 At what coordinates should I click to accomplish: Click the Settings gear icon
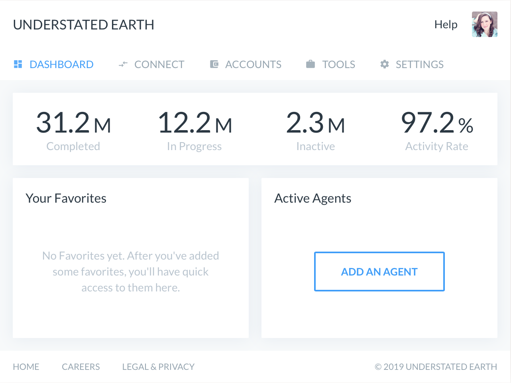click(385, 64)
